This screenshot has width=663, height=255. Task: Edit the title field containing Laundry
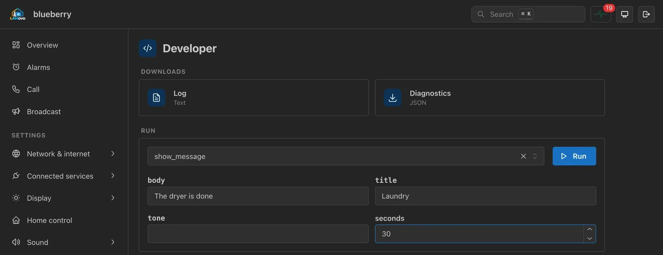[x=485, y=196]
